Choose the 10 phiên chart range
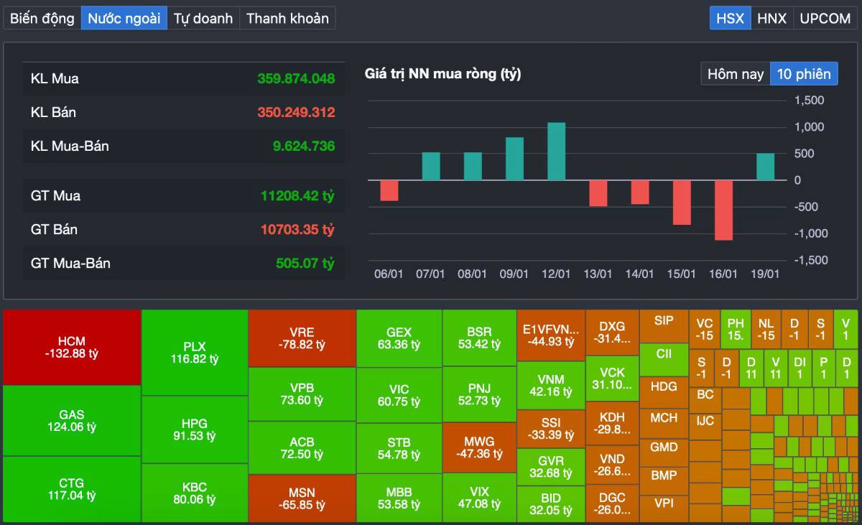This screenshot has width=862, height=525. 804,74
